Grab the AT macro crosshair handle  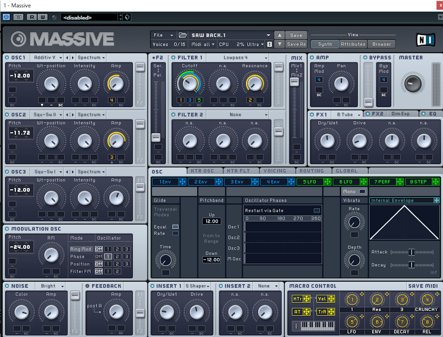307,312
